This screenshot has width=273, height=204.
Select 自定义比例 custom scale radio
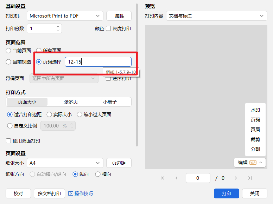[10, 126]
